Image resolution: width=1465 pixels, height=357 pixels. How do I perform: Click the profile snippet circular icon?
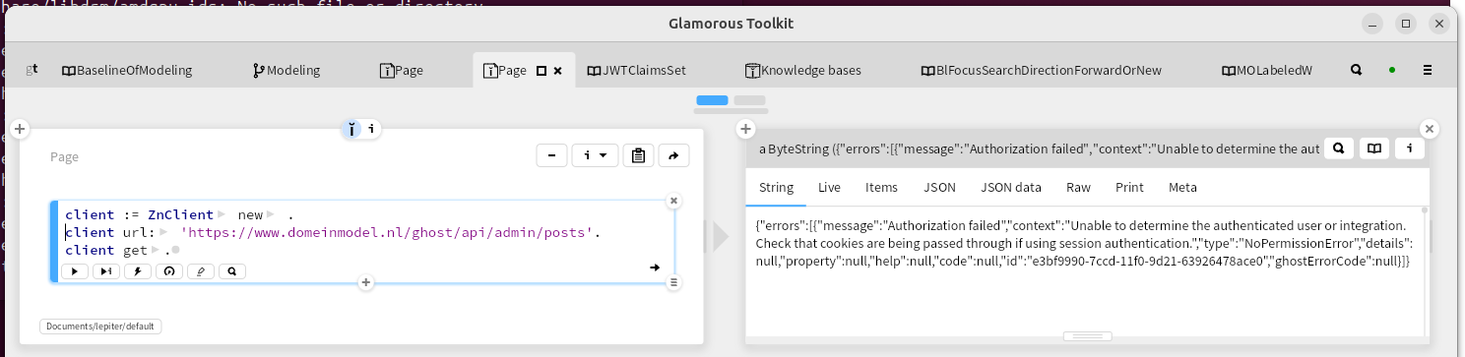tap(168, 270)
